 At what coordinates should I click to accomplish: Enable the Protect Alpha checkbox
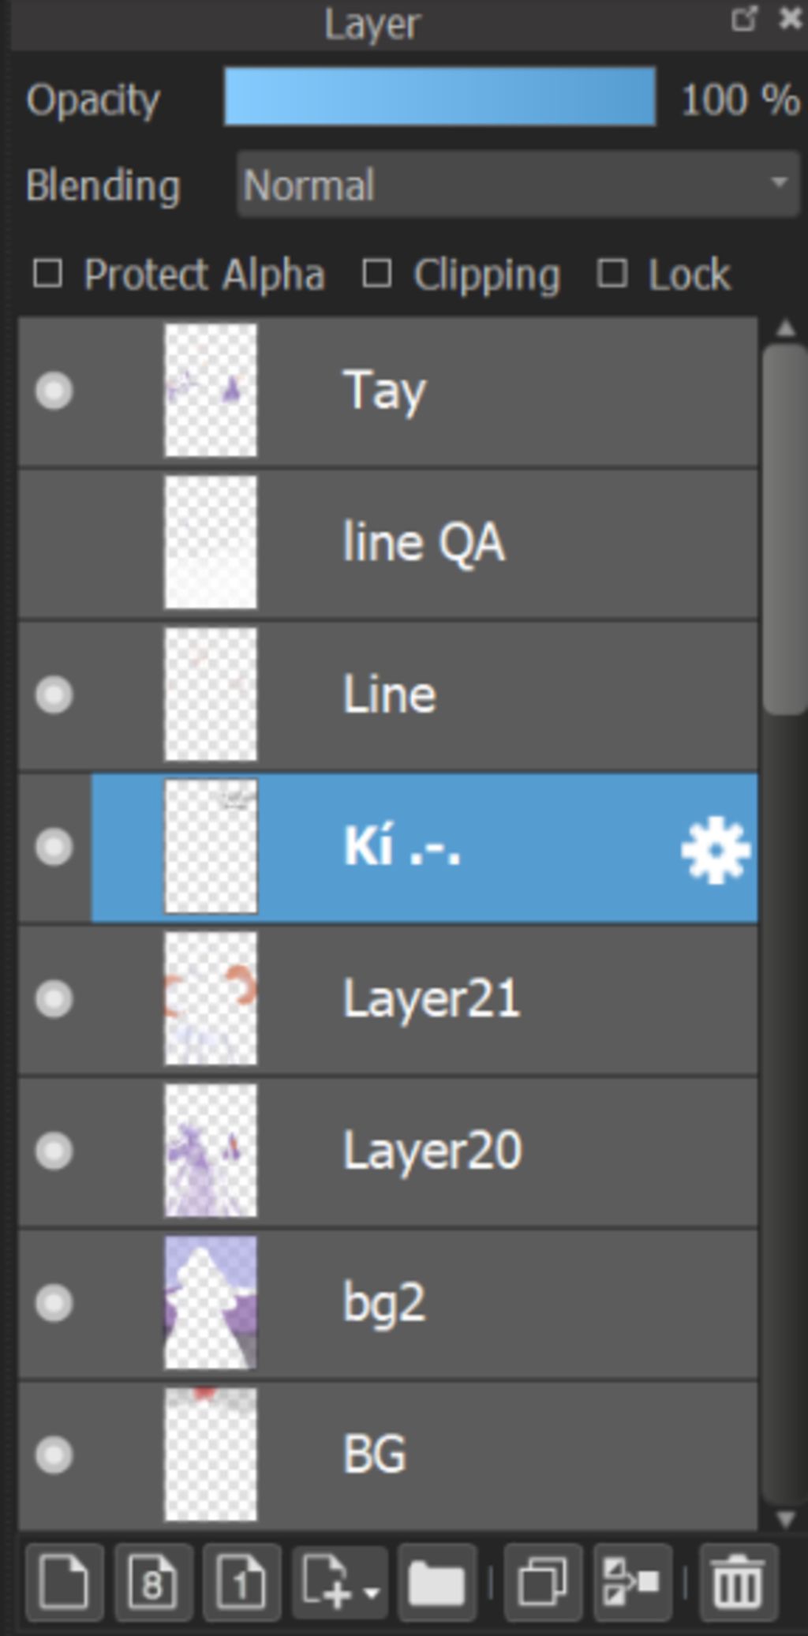pyautogui.click(x=48, y=275)
